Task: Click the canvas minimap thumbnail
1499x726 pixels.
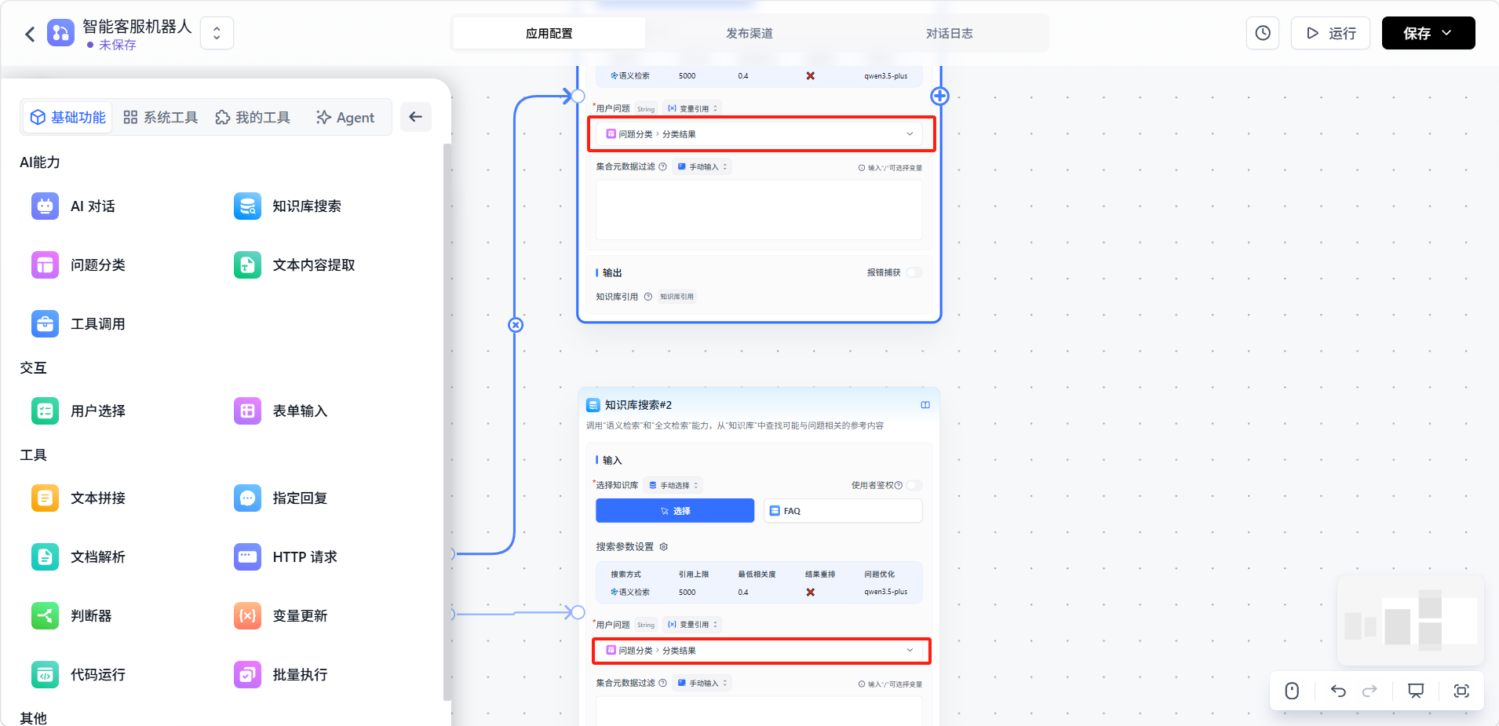Action: tap(1410, 620)
